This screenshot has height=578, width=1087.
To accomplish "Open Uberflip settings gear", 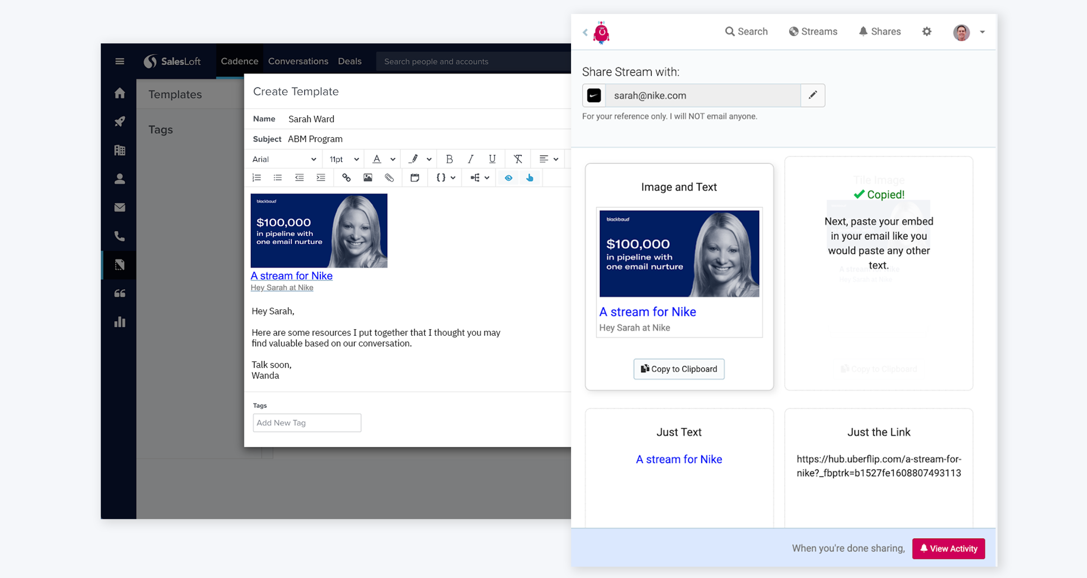I will click(927, 32).
